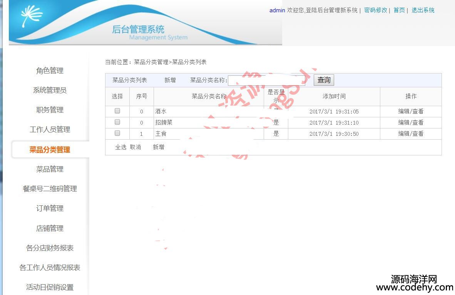Click the bottom 新增 link under the table
The image size is (455, 295).
pos(159,147)
